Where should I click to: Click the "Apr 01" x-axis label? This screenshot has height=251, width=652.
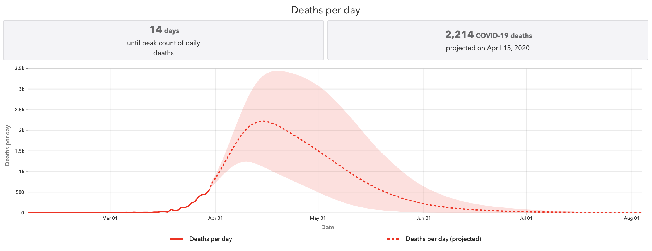215,218
